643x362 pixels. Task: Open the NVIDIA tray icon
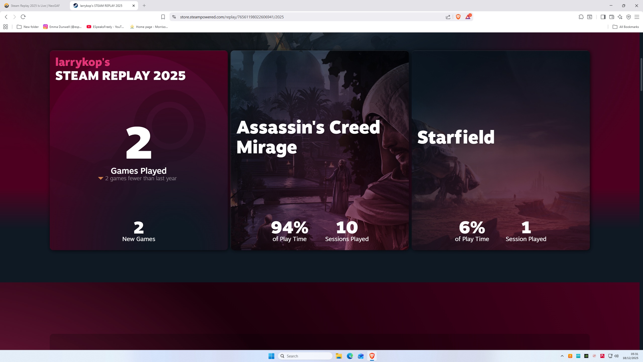(586, 356)
